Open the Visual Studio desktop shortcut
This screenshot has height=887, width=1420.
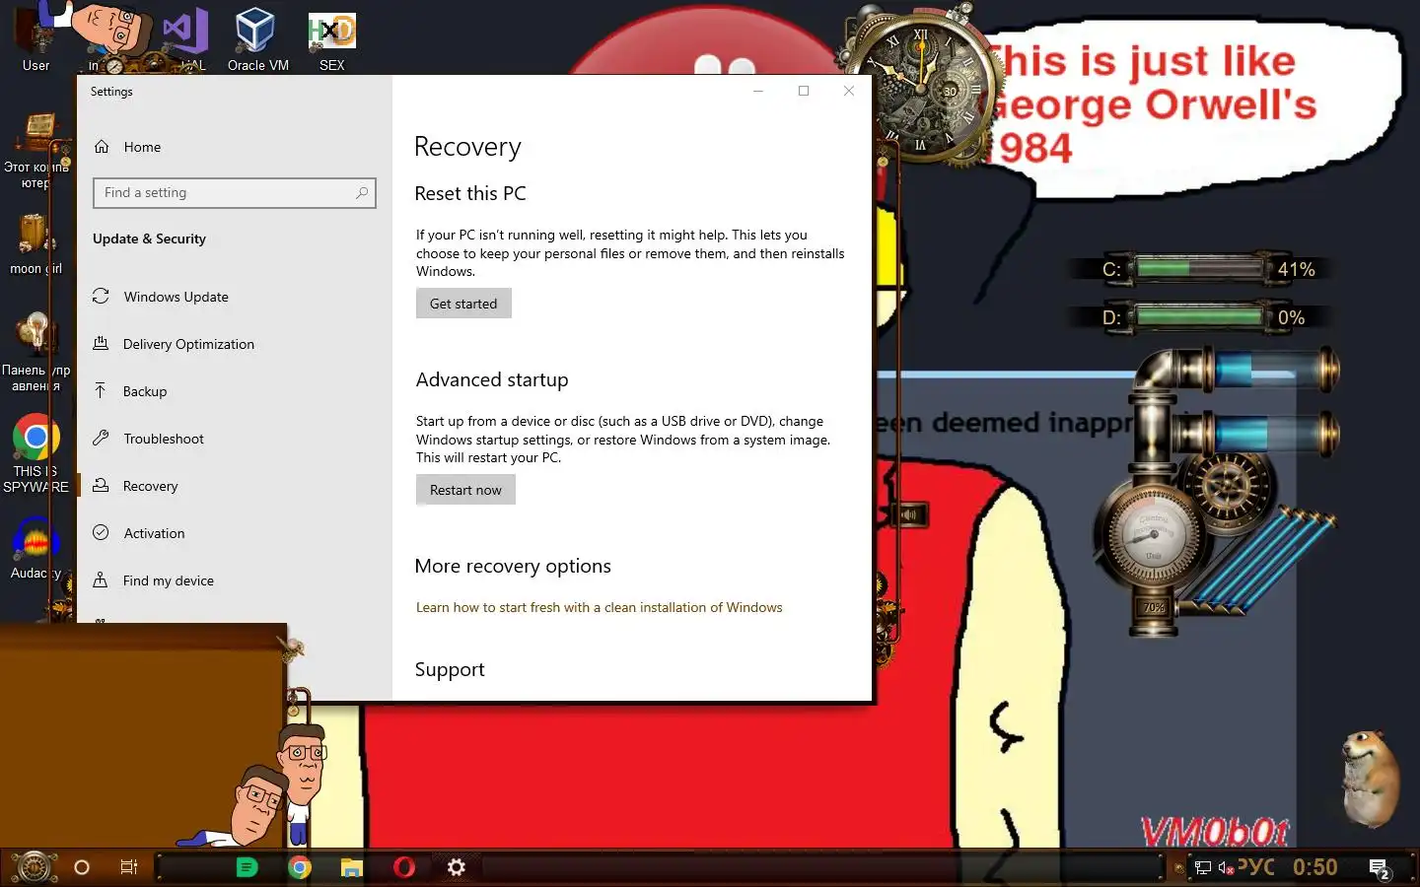coord(186,39)
